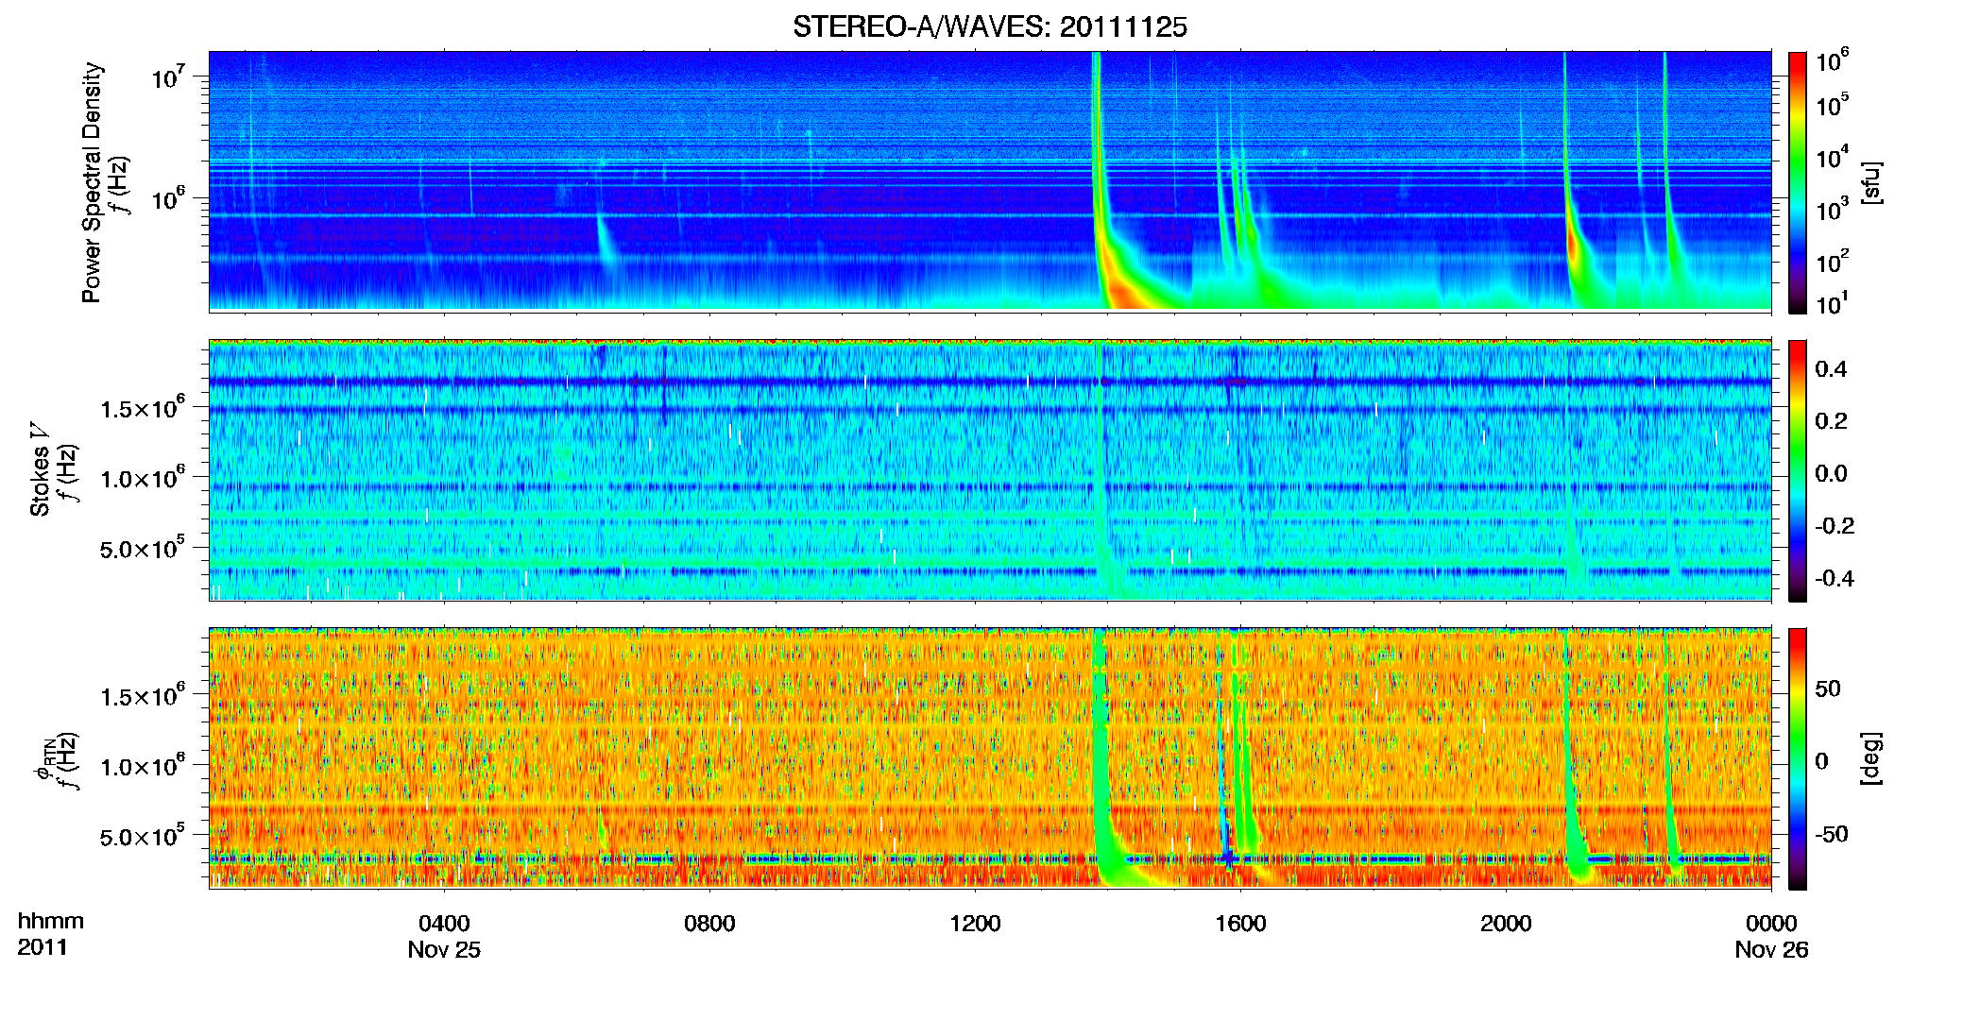Click the 0400 Nov 25 time label
Screen dimensions: 1980x1020
pos(444,936)
